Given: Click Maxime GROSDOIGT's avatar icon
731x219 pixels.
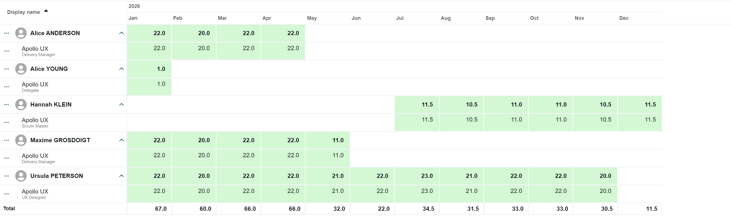Looking at the screenshot, I should [x=21, y=141].
